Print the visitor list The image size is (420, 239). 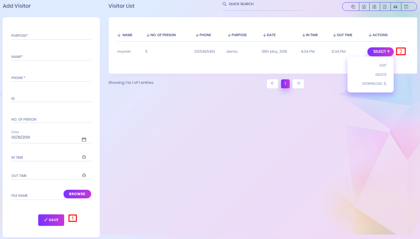coord(396,7)
